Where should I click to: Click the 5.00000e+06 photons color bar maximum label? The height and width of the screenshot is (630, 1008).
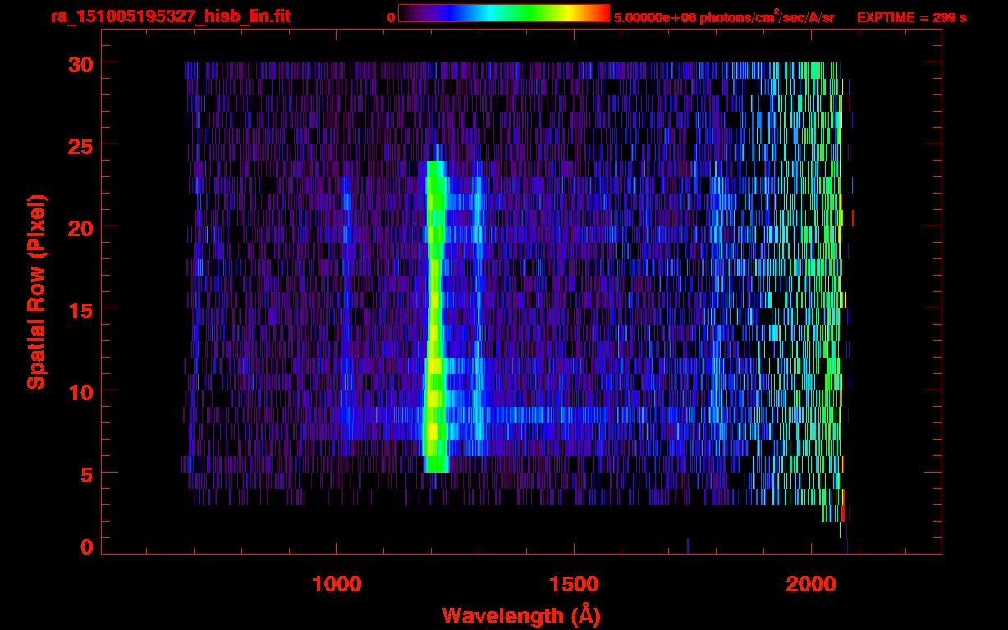pyautogui.click(x=723, y=17)
